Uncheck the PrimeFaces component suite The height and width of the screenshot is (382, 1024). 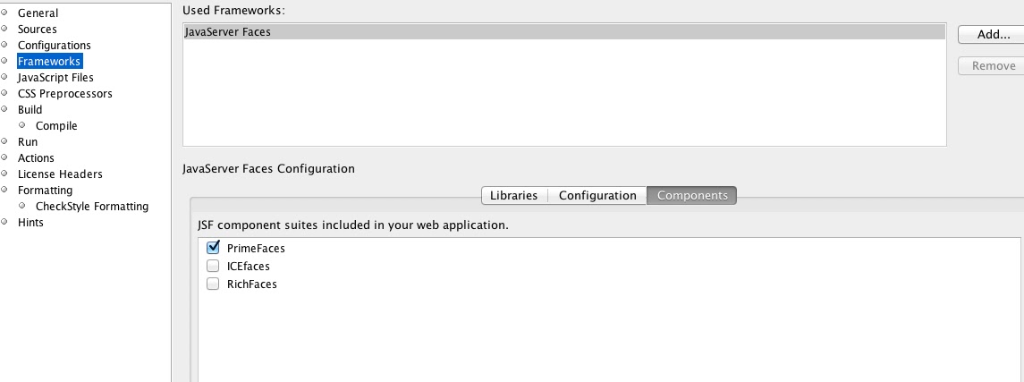213,248
